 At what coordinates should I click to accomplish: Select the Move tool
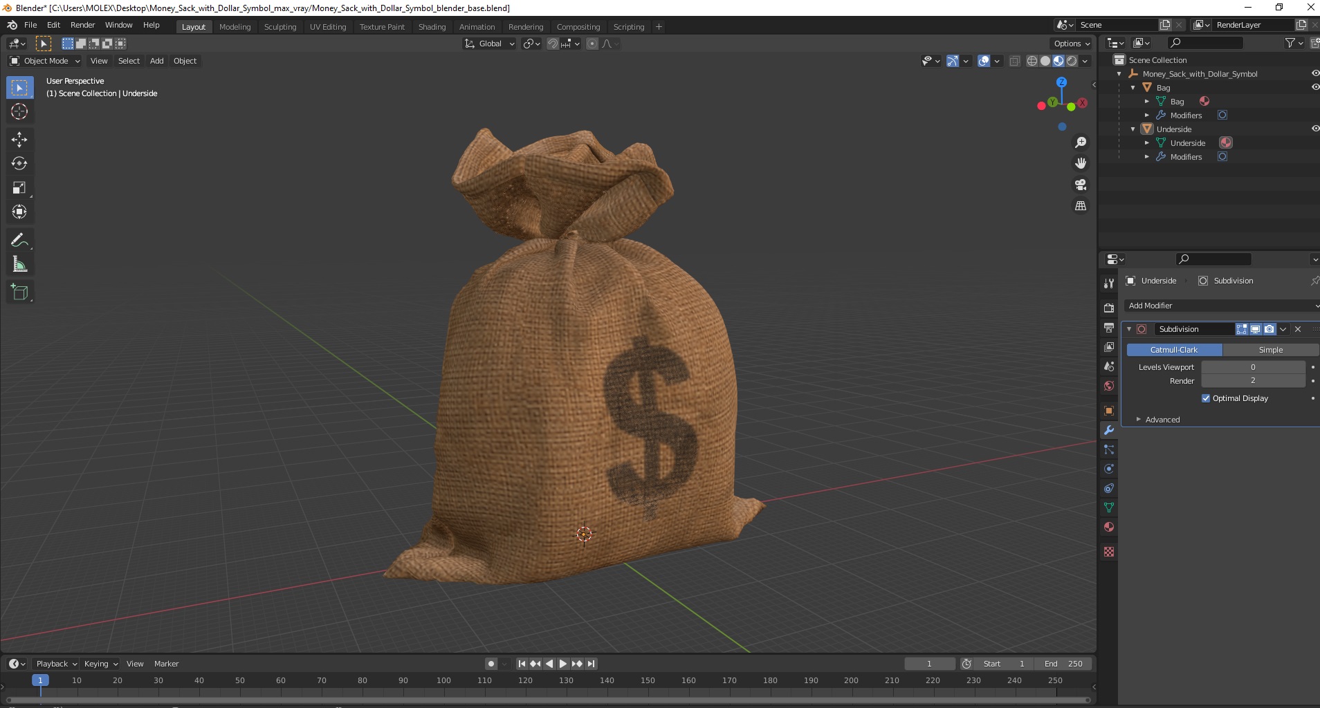click(19, 139)
